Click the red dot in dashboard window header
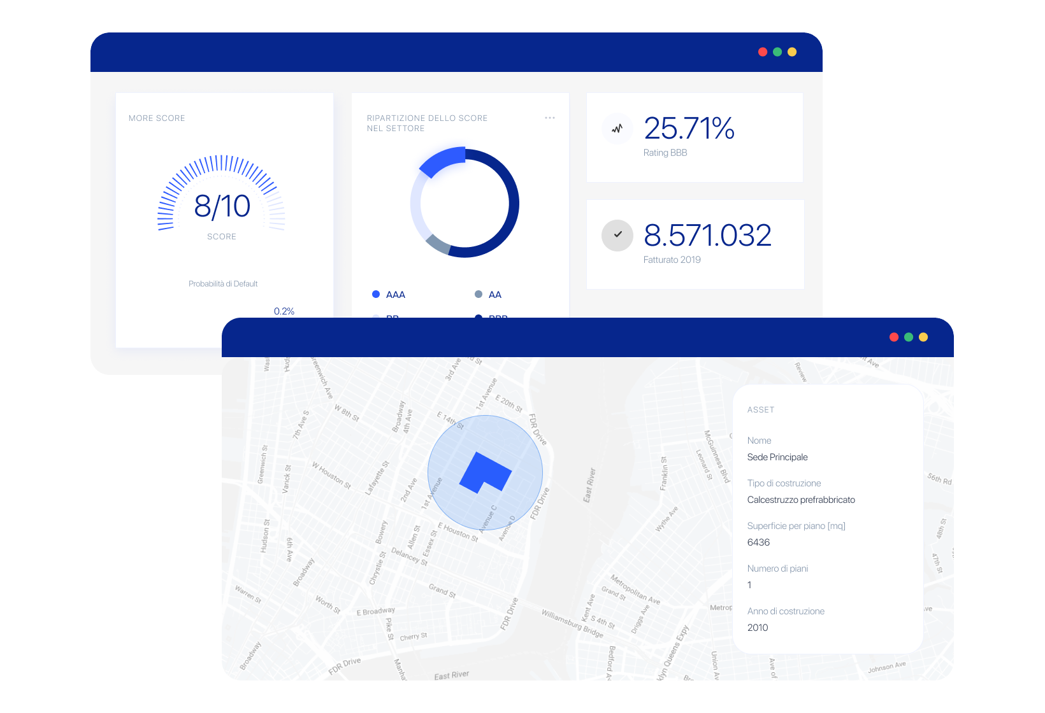1045x713 pixels. coord(763,52)
